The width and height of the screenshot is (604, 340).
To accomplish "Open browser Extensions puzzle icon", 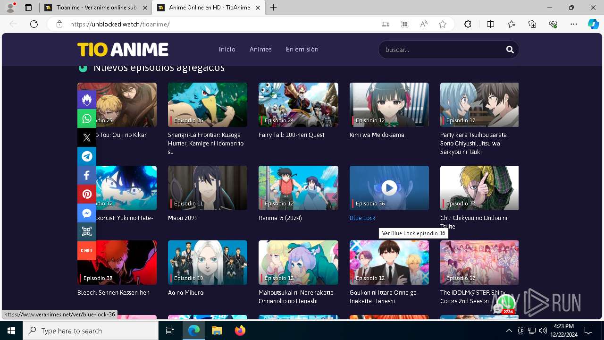I will [468, 24].
